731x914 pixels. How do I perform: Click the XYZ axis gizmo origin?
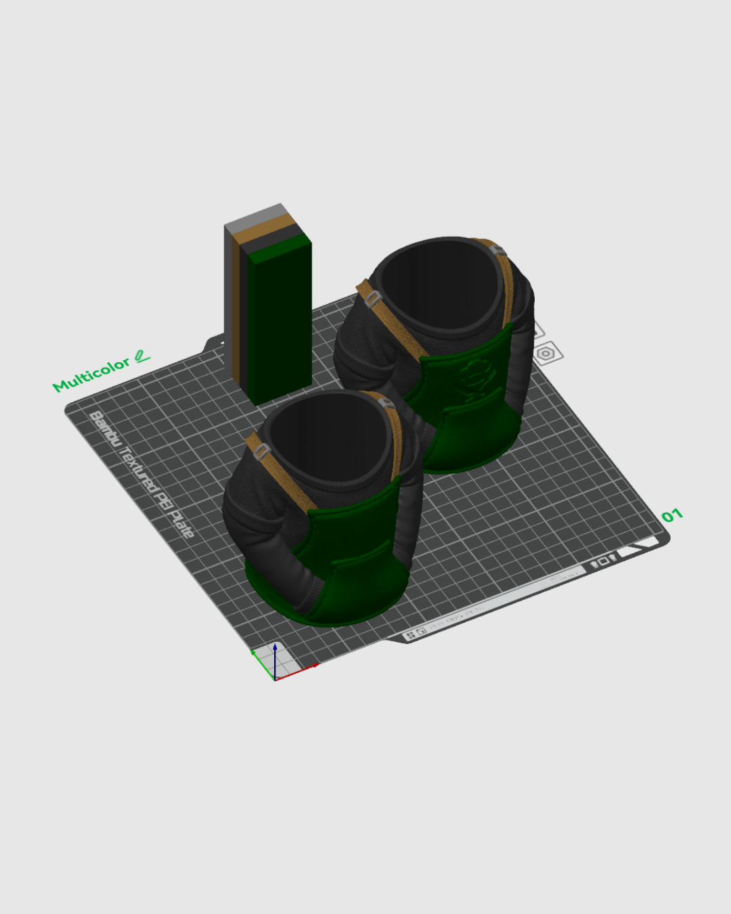[275, 678]
